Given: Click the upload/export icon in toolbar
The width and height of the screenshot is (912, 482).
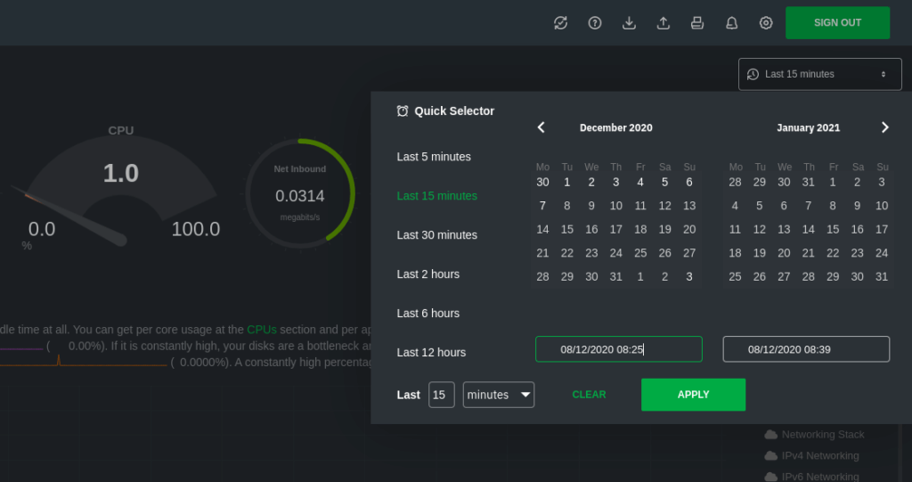Looking at the screenshot, I should (x=663, y=23).
